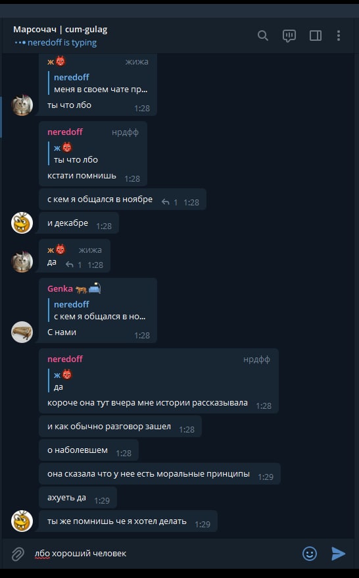Image resolution: width=359 pixels, height=578 pixels.
Task: Click the message input field text
Action: tap(80, 553)
